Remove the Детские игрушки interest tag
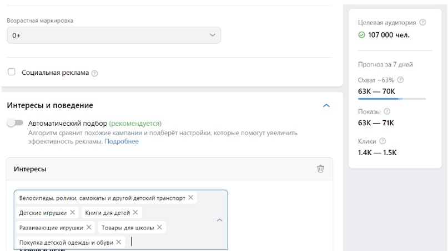This screenshot has height=251, width=448. point(73,212)
